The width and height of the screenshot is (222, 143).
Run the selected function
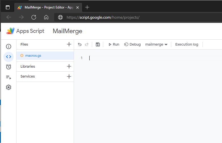pyautogui.click(x=114, y=44)
